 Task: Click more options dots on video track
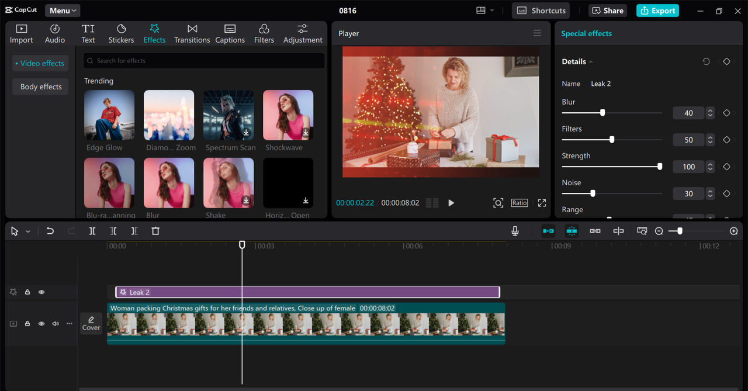pyautogui.click(x=70, y=323)
